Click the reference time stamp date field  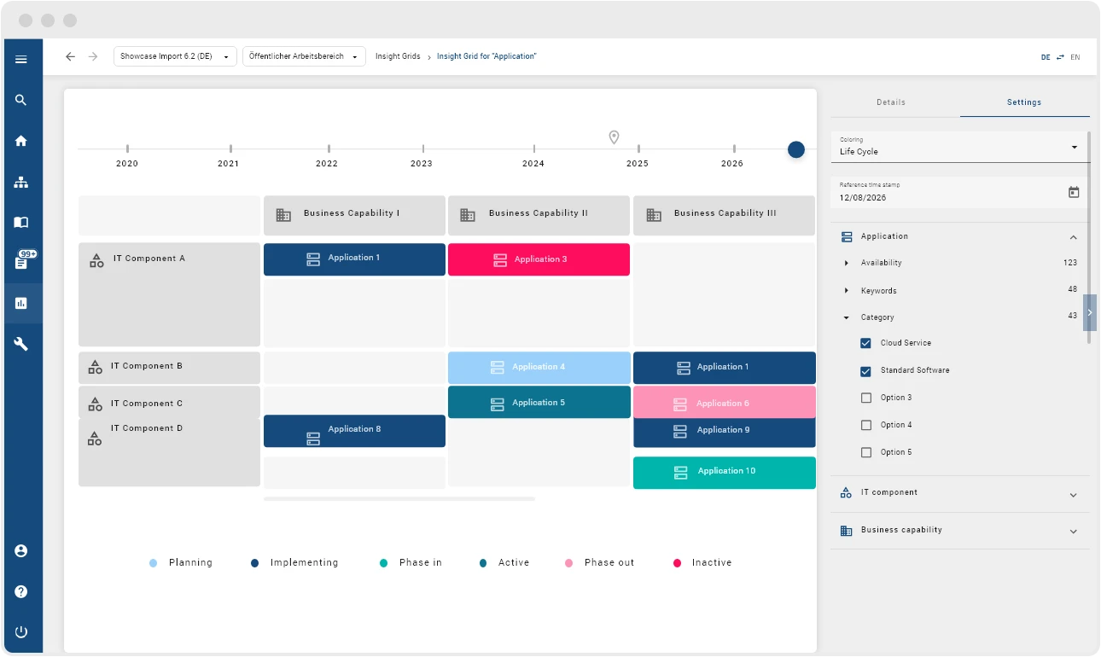(x=960, y=193)
